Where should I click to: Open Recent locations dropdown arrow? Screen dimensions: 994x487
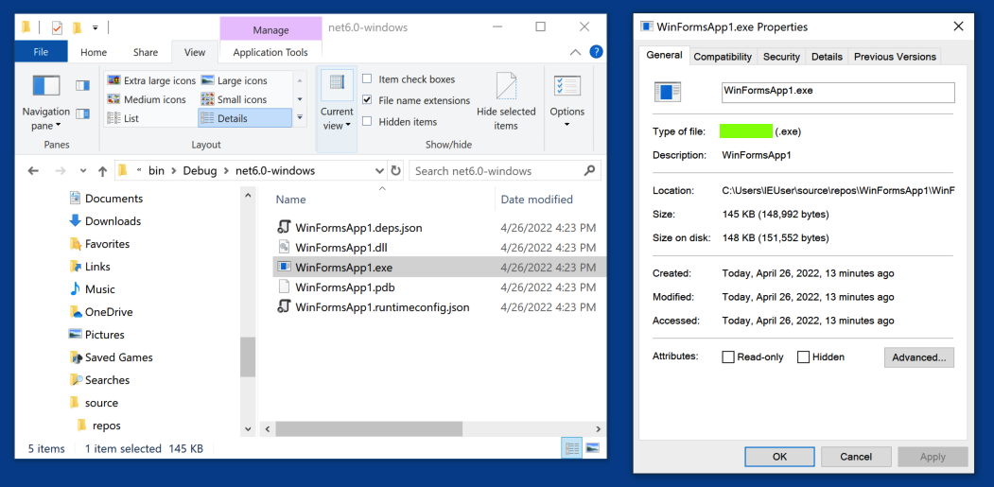point(83,171)
